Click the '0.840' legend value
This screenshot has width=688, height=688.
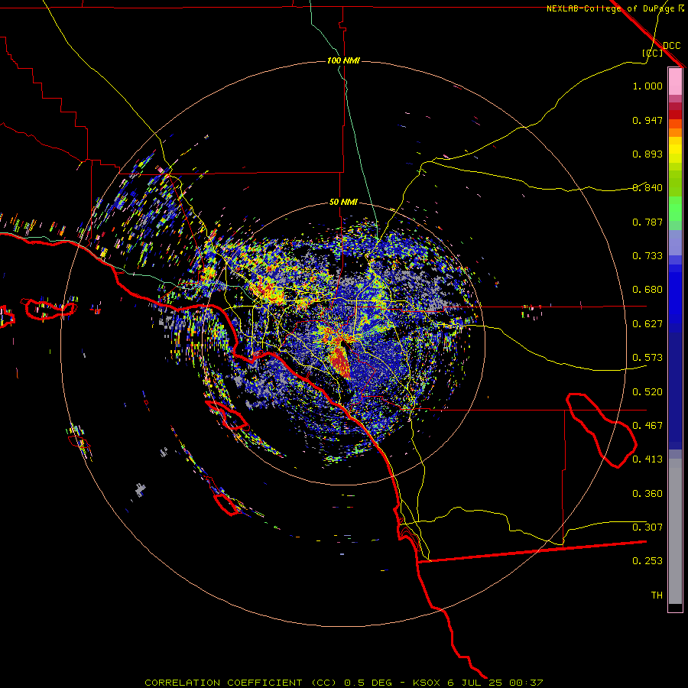[x=647, y=188]
